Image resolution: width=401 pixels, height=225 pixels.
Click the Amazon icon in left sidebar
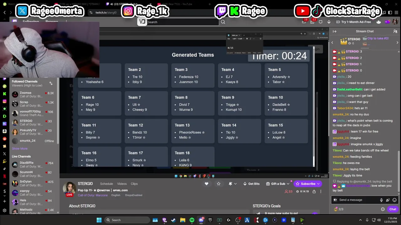coord(4,131)
